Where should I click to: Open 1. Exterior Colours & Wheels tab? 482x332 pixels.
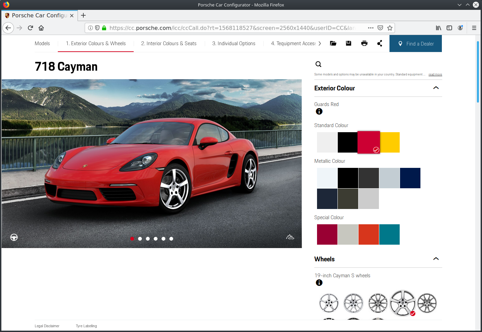pyautogui.click(x=96, y=43)
